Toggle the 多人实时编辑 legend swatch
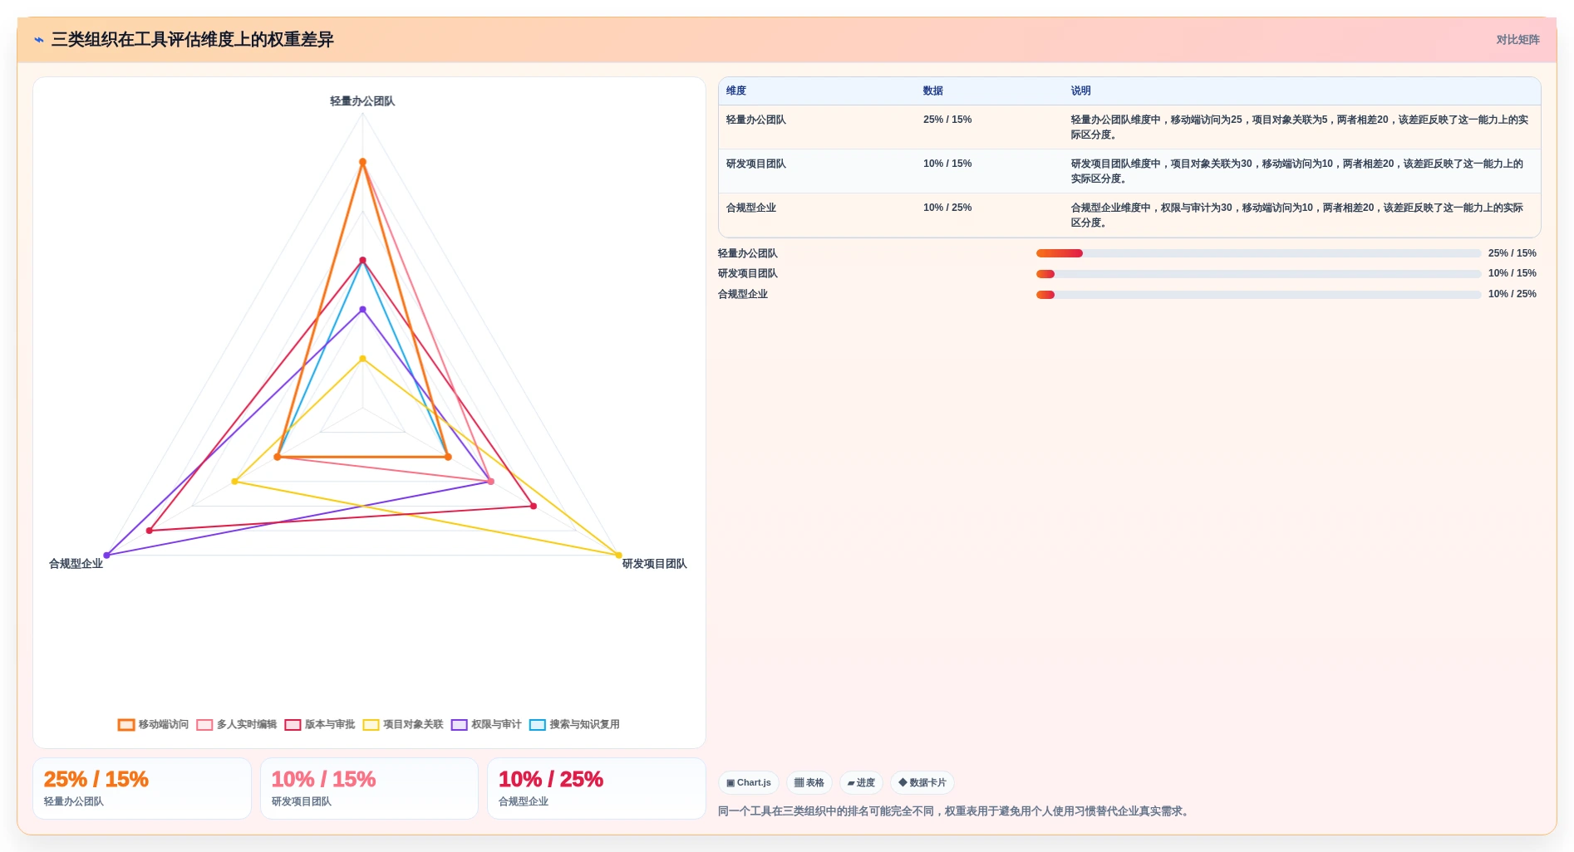This screenshot has height=852, width=1574. (204, 725)
